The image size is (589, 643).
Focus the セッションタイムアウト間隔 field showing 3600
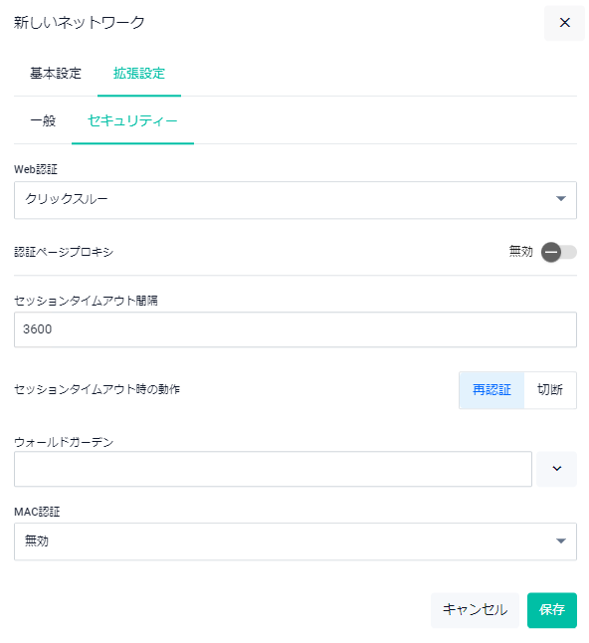pos(295,329)
